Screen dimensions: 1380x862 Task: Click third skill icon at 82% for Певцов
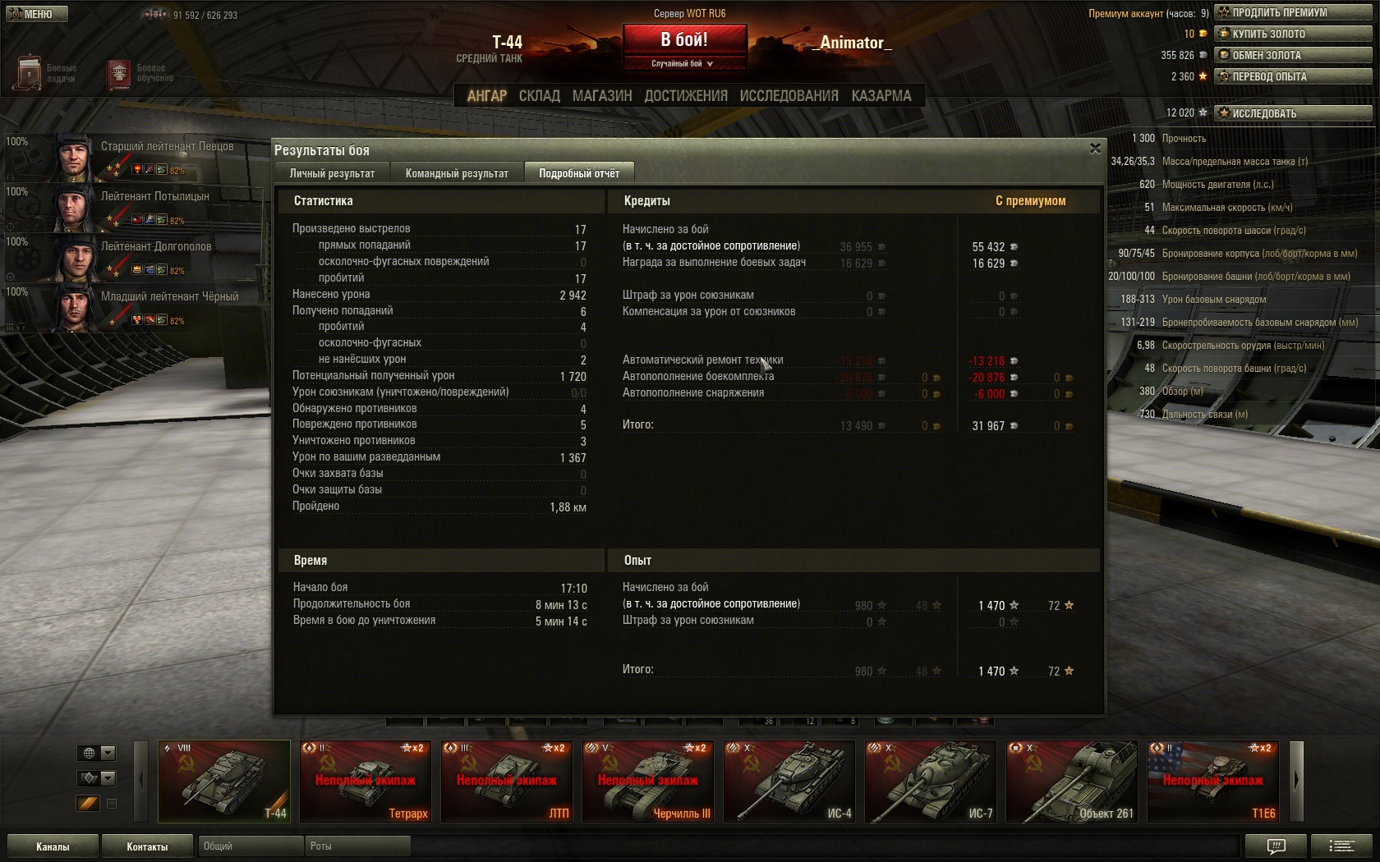pyautogui.click(x=162, y=170)
